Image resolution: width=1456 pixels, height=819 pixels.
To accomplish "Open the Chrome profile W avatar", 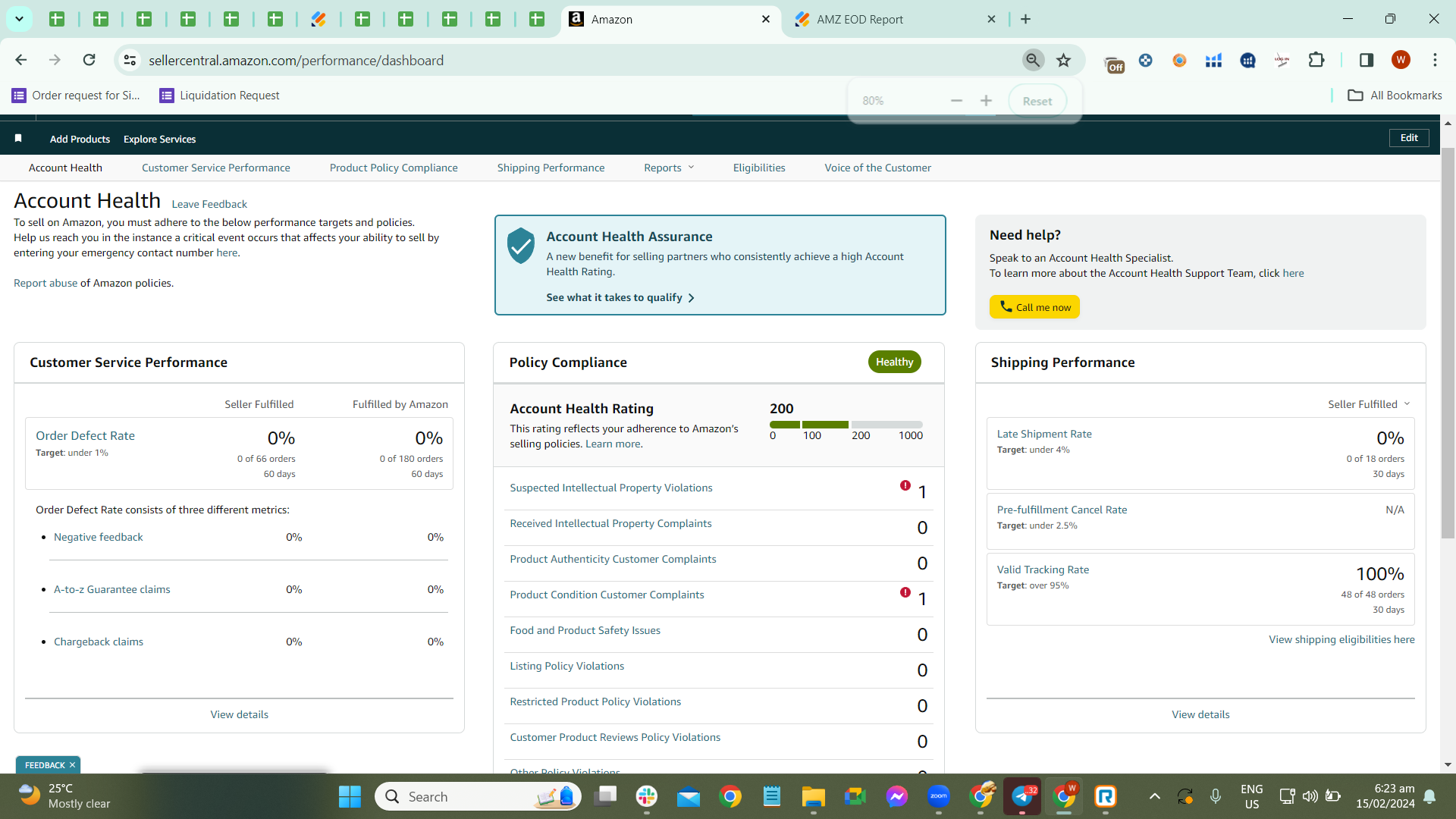I will (1401, 60).
